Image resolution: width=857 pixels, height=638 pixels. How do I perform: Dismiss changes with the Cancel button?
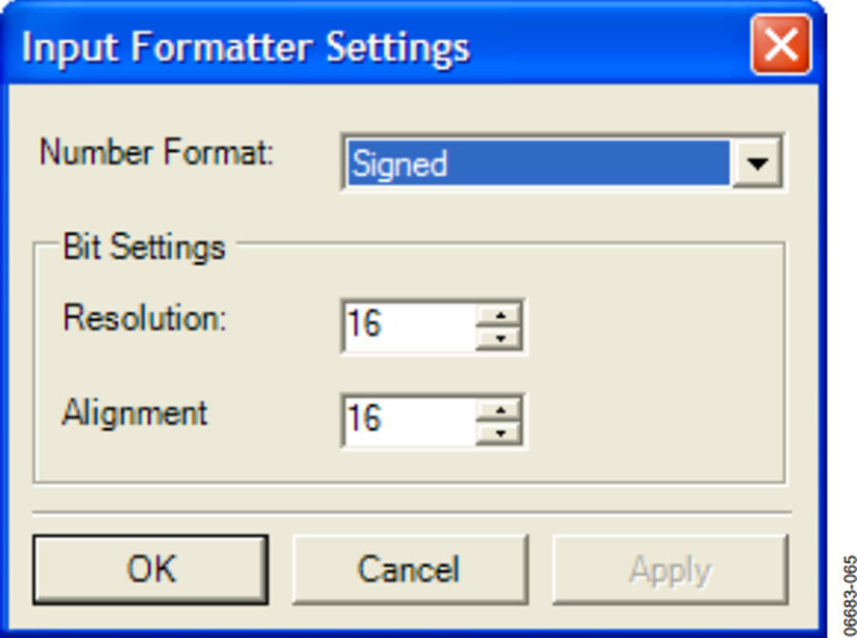[x=409, y=569]
